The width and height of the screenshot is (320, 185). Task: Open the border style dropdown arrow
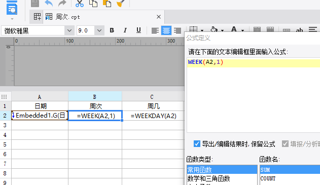coord(202,30)
